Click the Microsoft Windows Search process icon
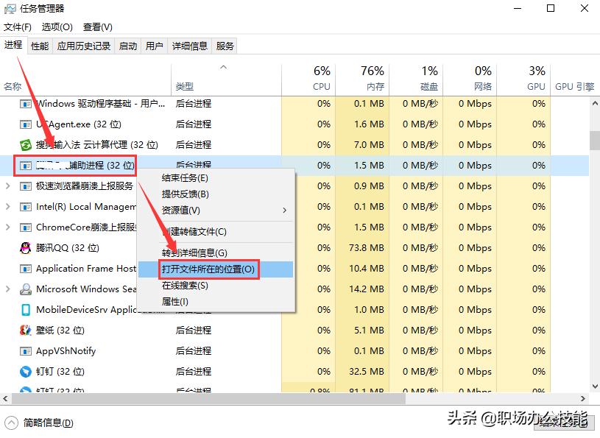 coord(25,289)
